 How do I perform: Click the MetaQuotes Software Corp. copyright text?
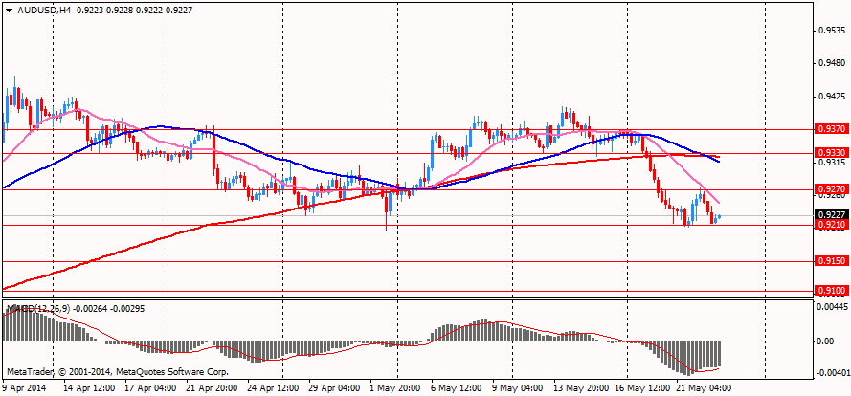point(172,372)
